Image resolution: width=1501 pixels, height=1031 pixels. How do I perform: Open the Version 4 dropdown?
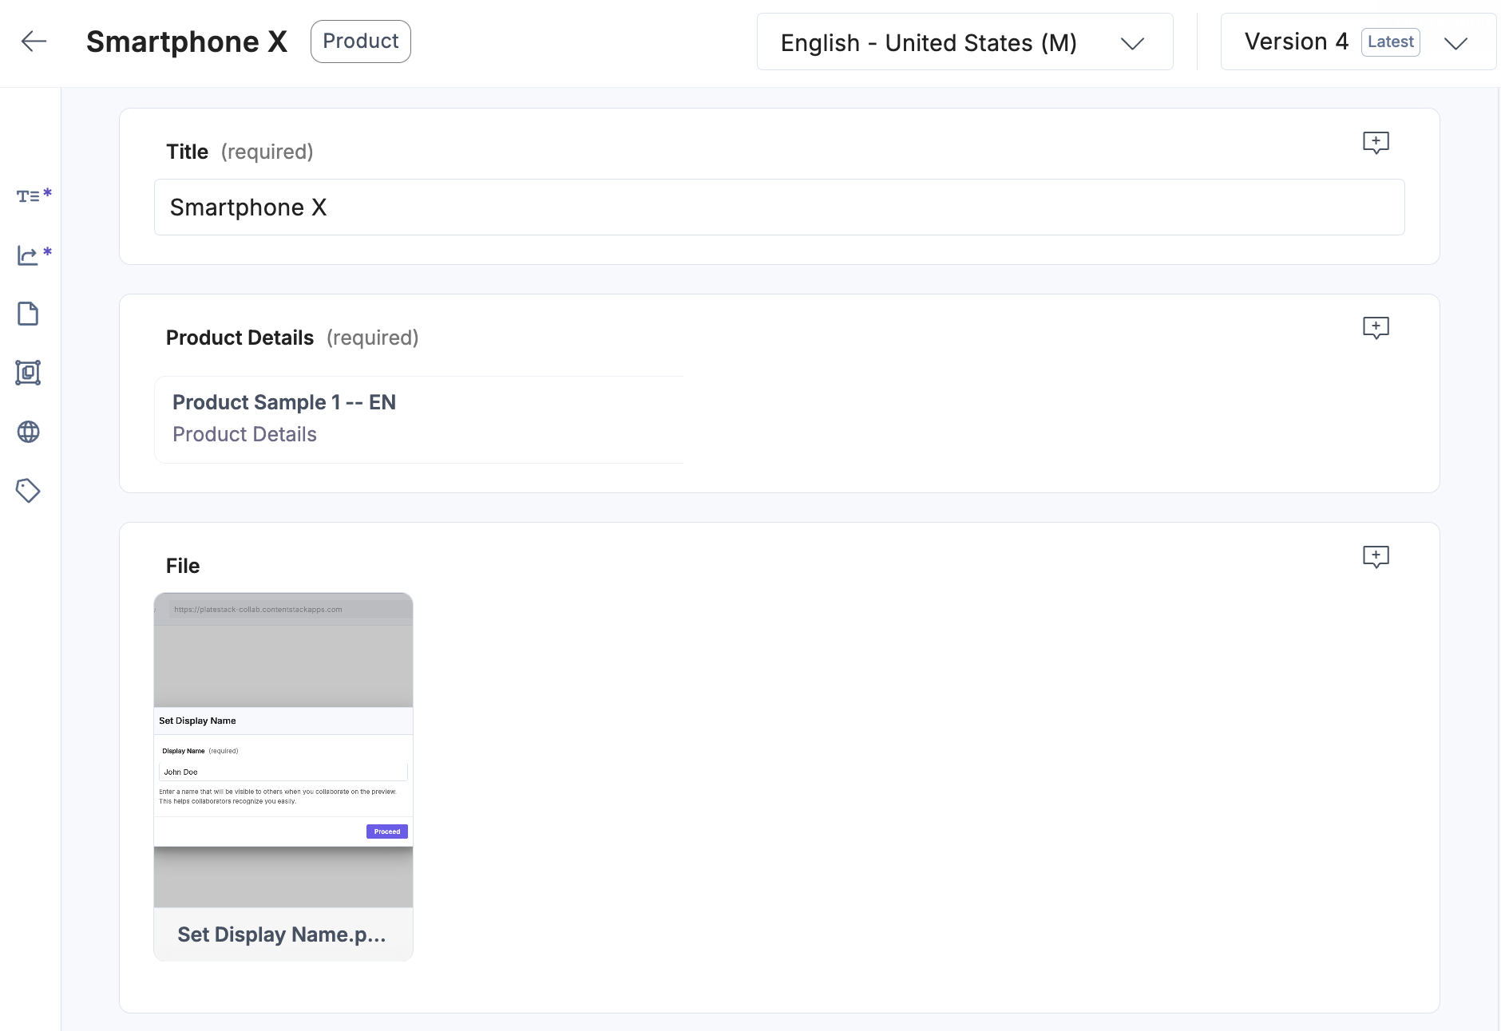coord(1357,42)
